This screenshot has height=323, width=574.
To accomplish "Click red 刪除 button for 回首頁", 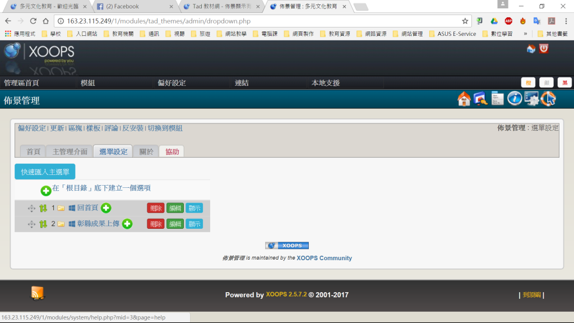I will point(156,208).
